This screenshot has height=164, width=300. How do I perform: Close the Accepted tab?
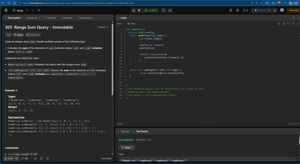pyautogui.click(x=39, y=18)
